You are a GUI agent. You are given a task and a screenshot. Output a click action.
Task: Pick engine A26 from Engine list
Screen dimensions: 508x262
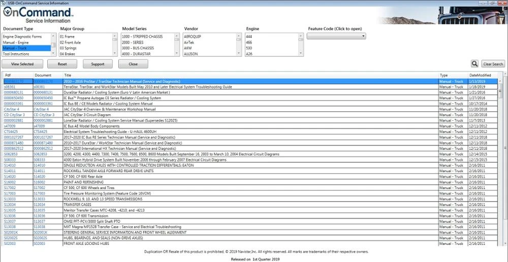pos(249,54)
